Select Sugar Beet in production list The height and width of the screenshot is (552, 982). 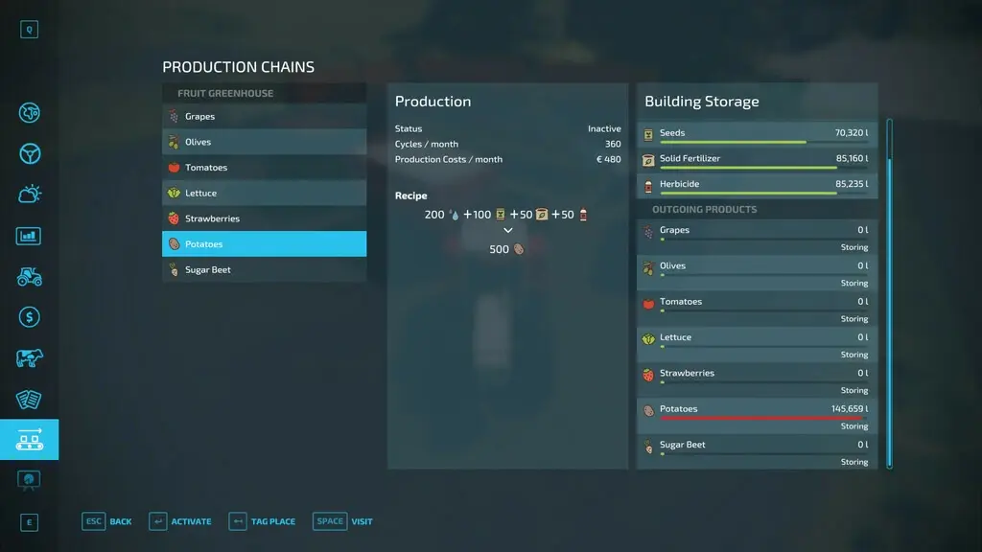(x=265, y=269)
